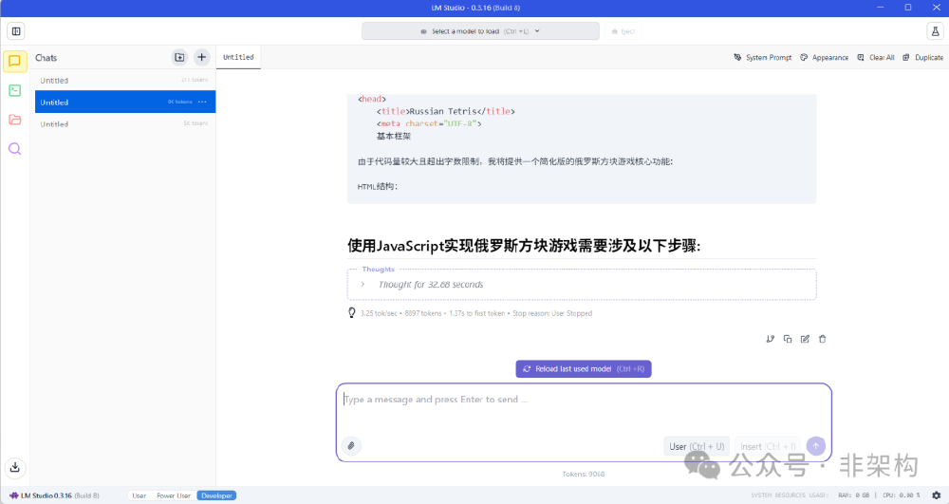Open My Models folder icon

[x=15, y=120]
